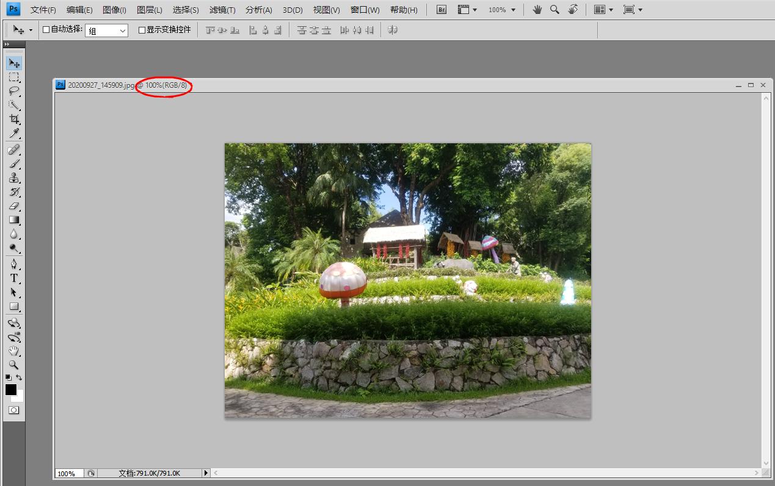Expand the toolbox double-arrow toggle

pos(7,45)
